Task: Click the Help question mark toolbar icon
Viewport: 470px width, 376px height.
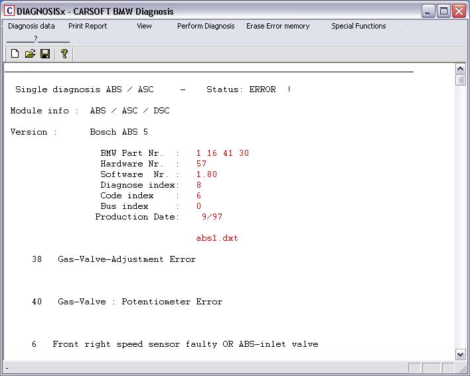Action: pyautogui.click(x=64, y=54)
